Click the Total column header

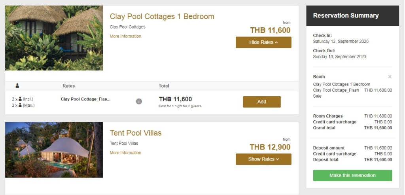[x=164, y=86]
